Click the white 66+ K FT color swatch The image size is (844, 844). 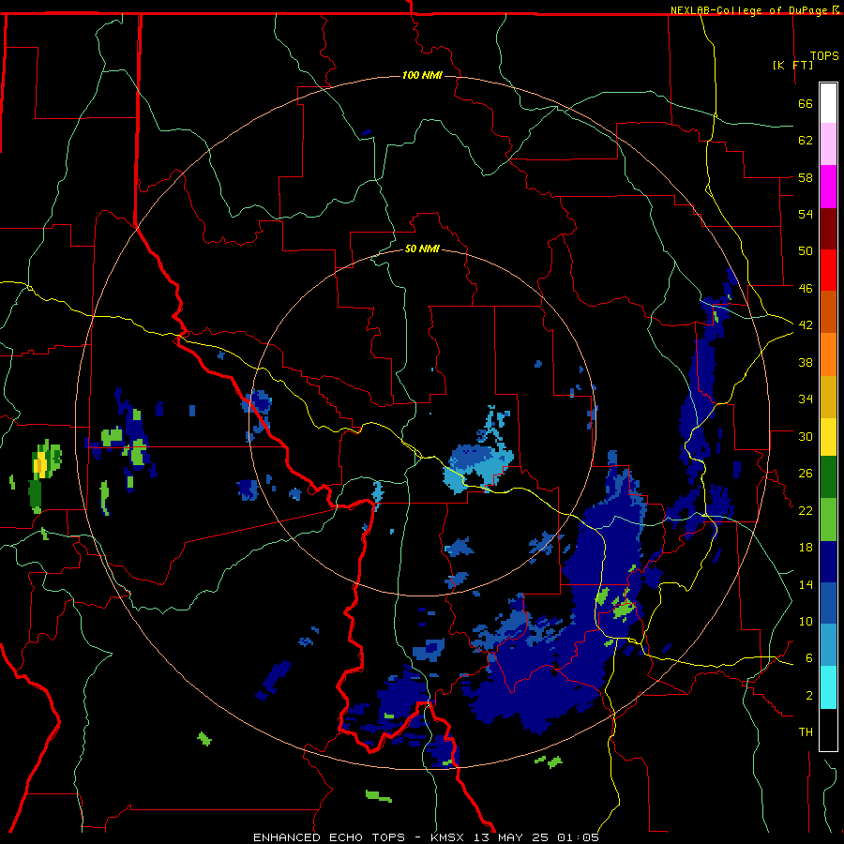point(828,103)
